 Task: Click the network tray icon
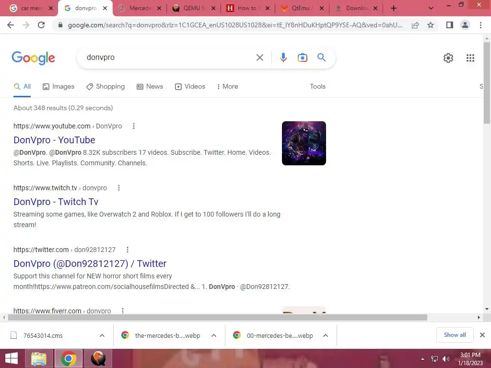[x=434, y=358]
